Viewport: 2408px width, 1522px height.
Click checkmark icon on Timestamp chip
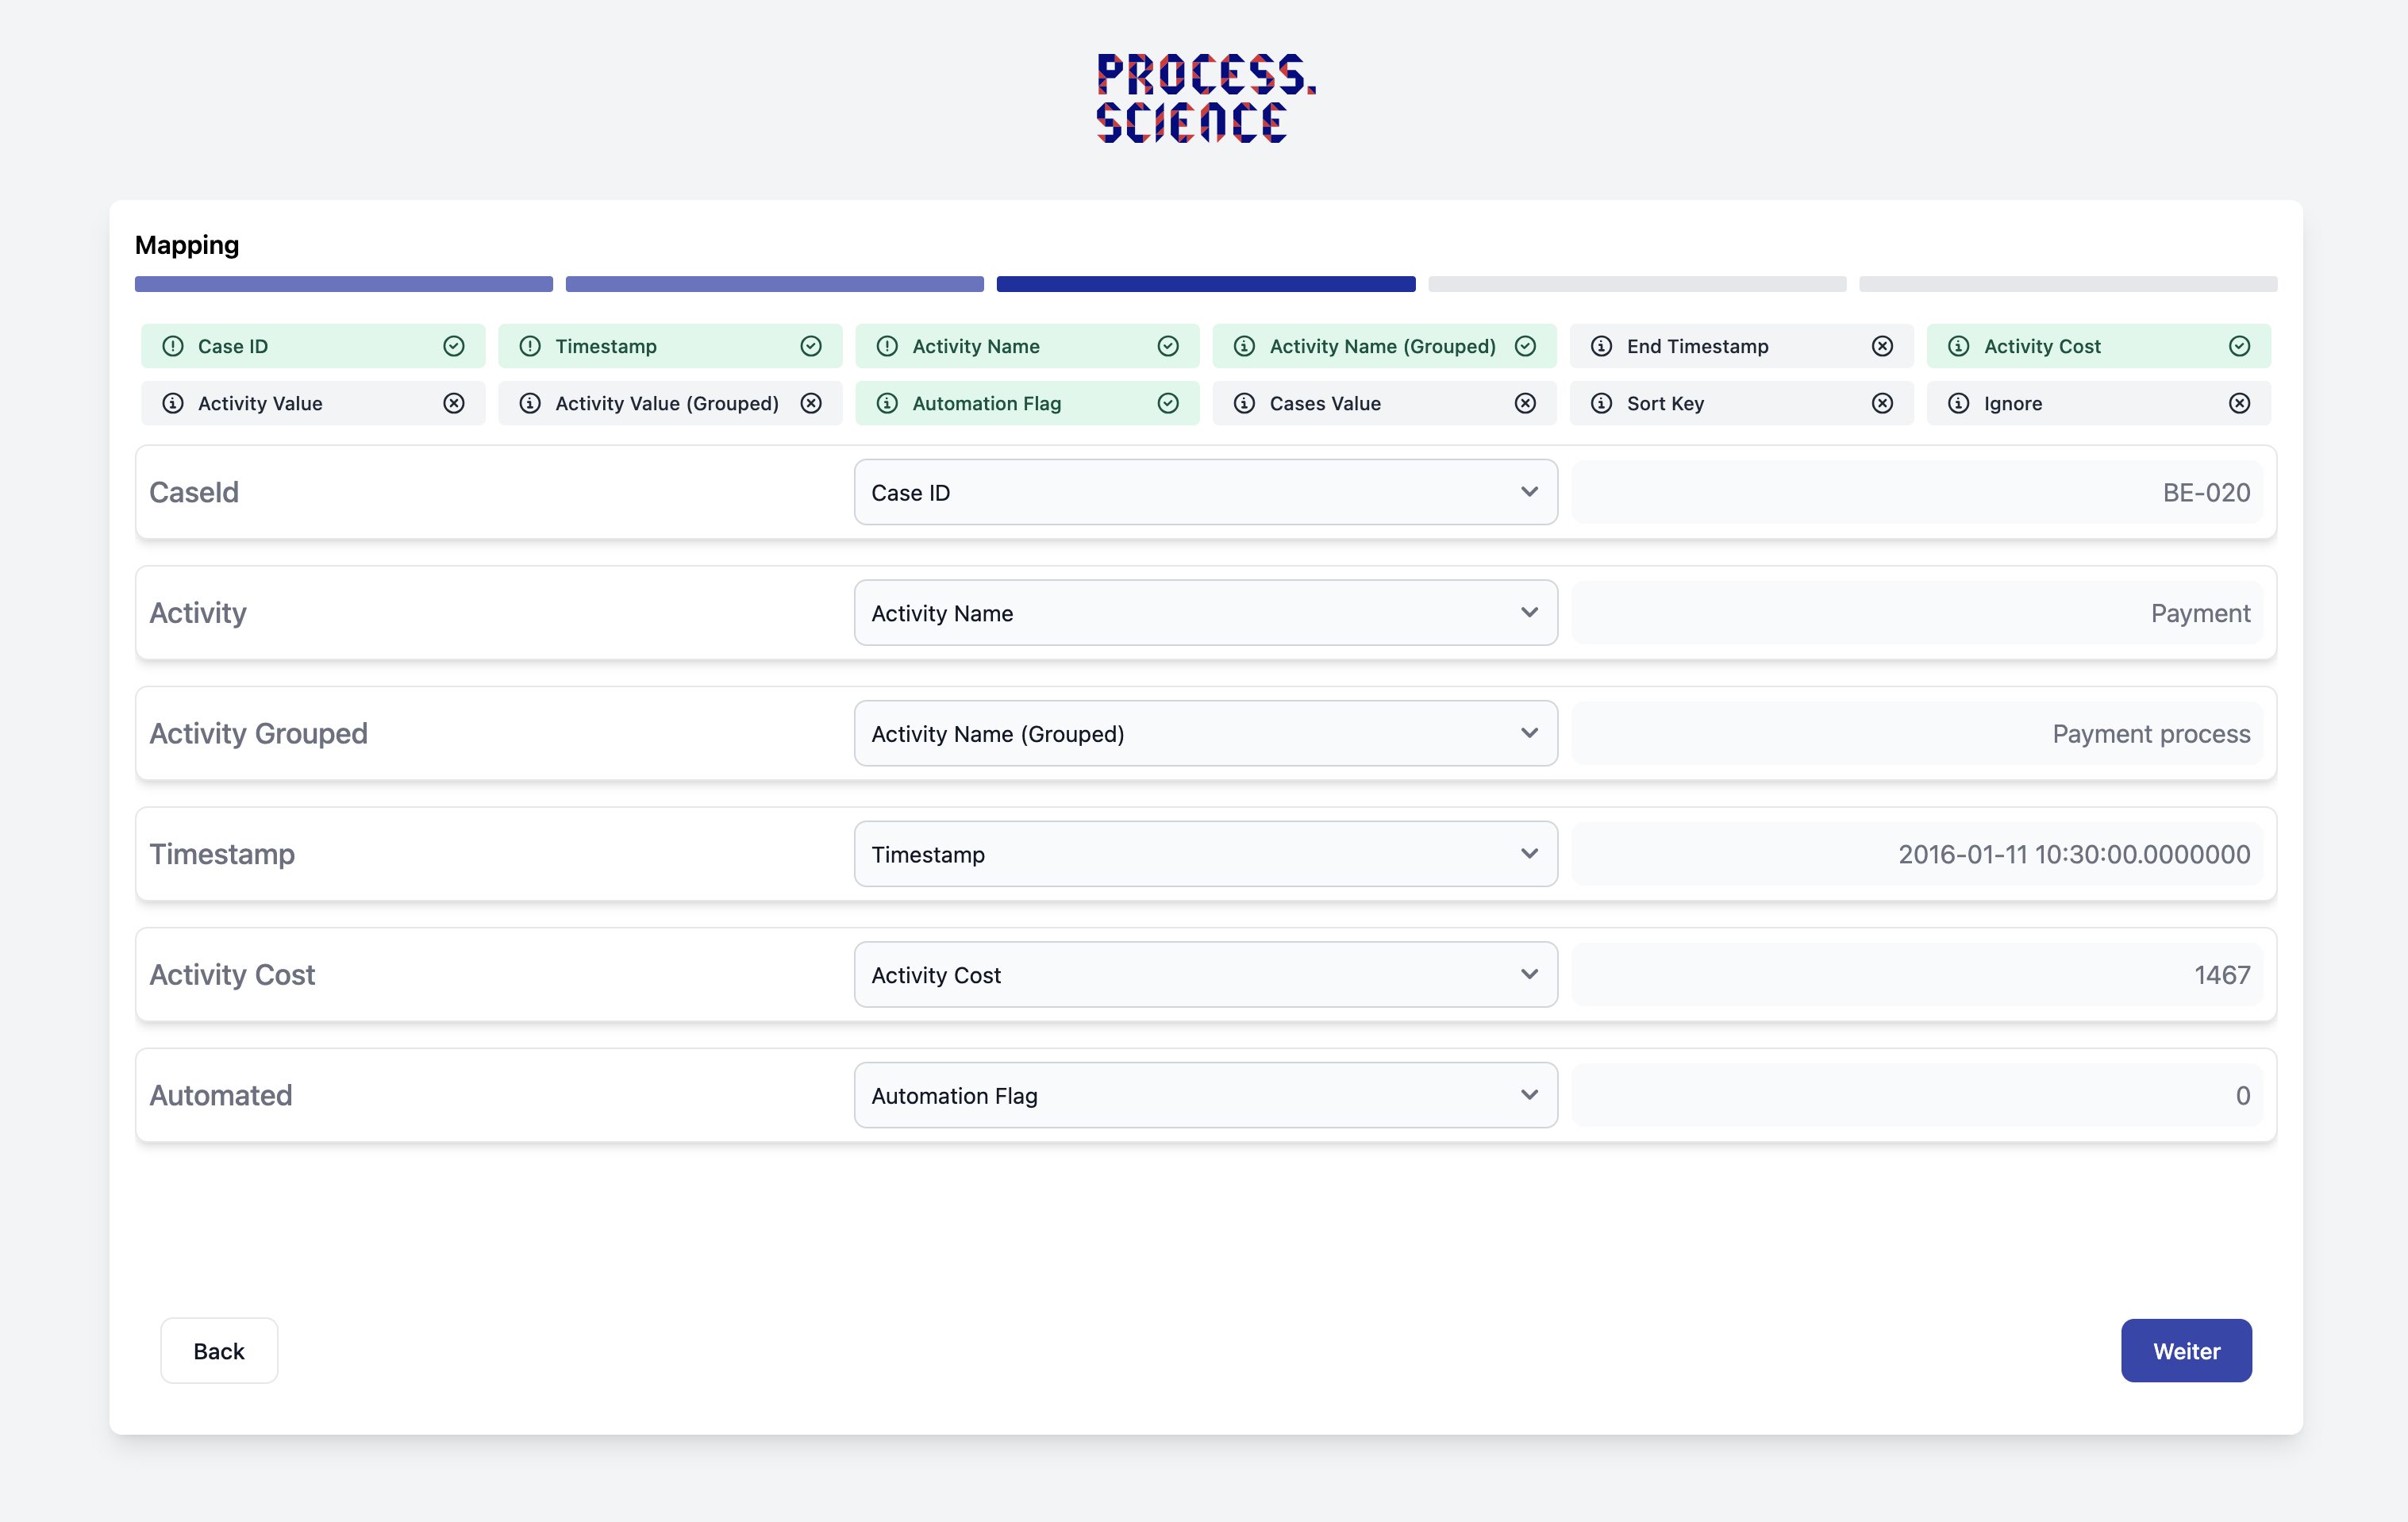811,346
